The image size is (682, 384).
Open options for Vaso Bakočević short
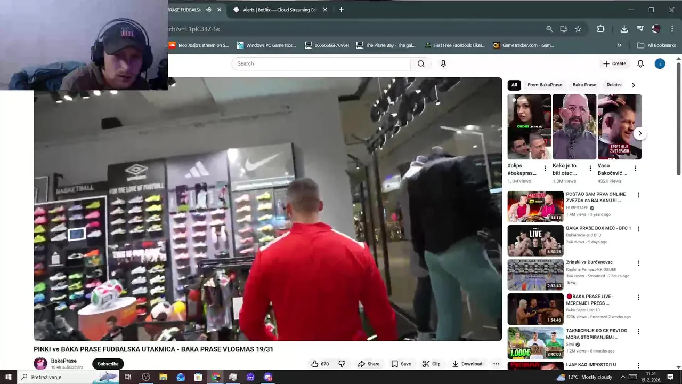pyautogui.click(x=635, y=168)
